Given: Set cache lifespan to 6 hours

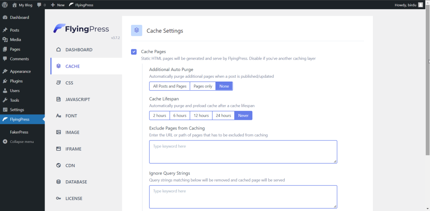Looking at the screenshot, I should 180,116.
